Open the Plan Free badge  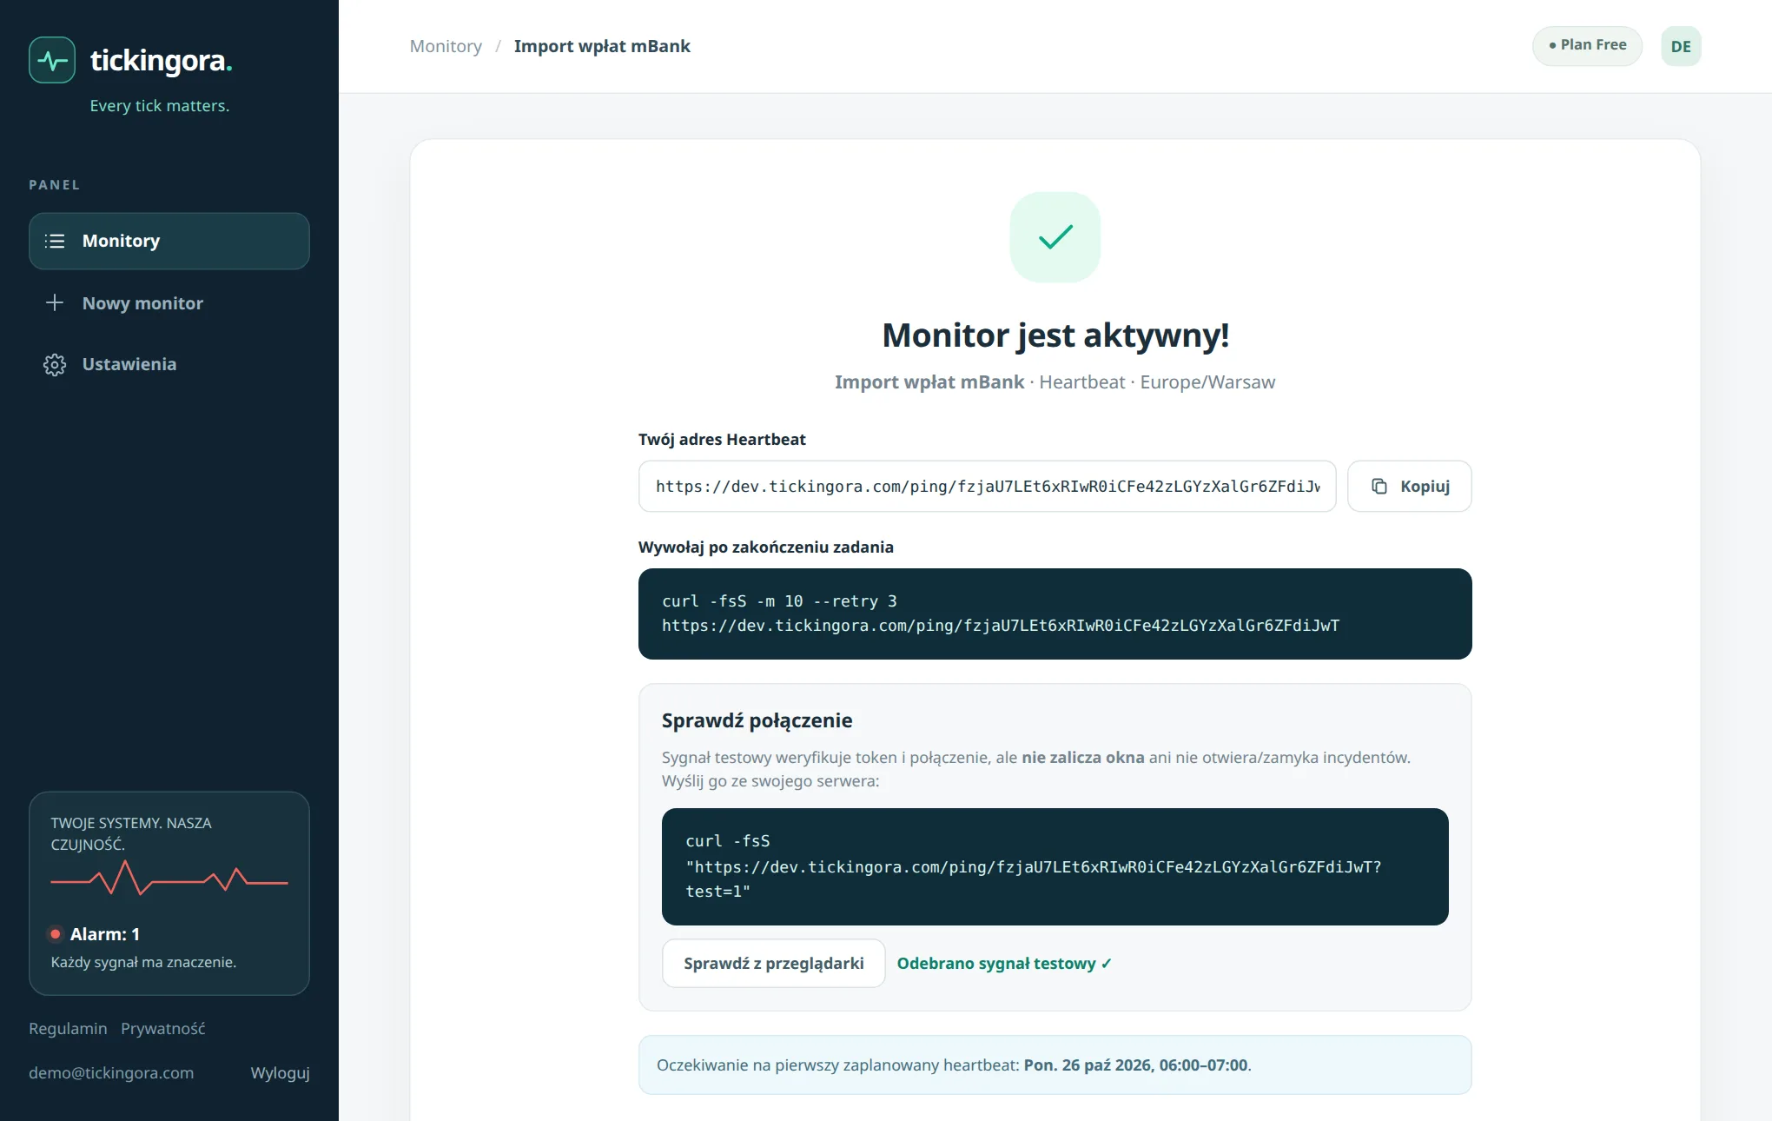pyautogui.click(x=1587, y=45)
